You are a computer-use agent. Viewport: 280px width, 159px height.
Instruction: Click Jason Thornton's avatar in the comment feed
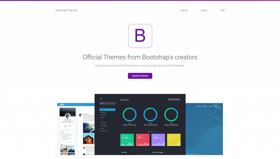84,147
